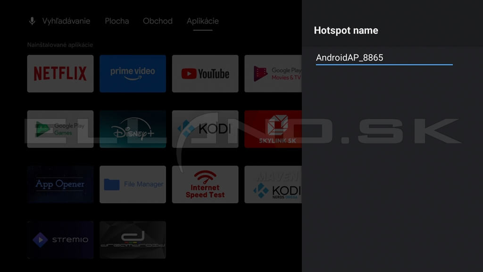483x272 pixels.
Task: Start the YouTube app
Action: coord(205,74)
